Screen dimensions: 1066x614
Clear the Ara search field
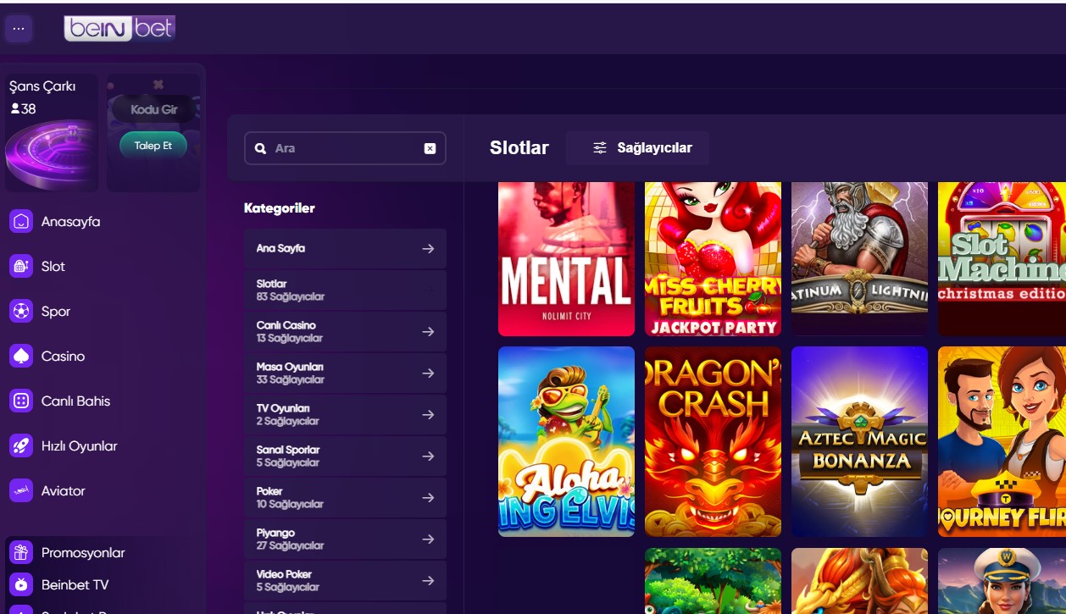pyautogui.click(x=430, y=148)
